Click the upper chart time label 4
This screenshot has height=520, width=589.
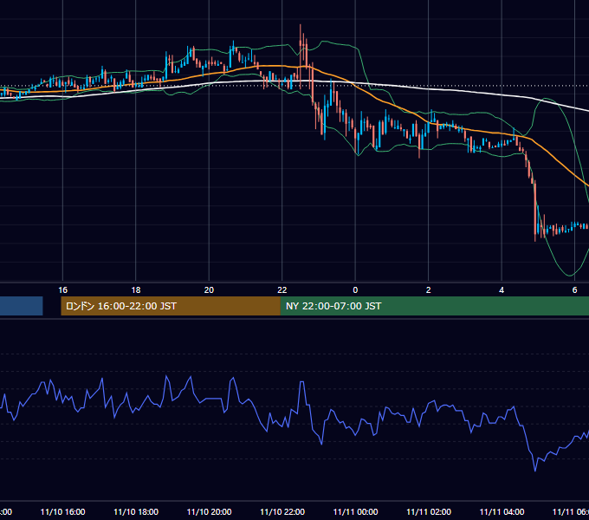pos(502,289)
